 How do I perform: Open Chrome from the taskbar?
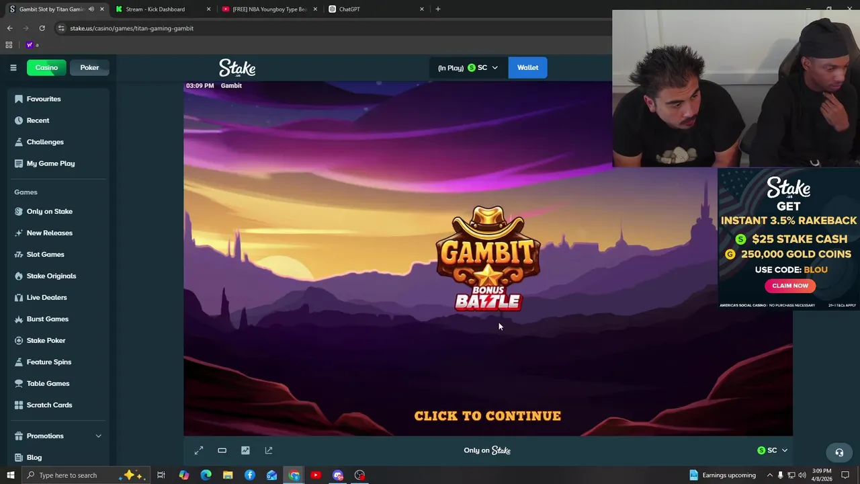click(294, 475)
